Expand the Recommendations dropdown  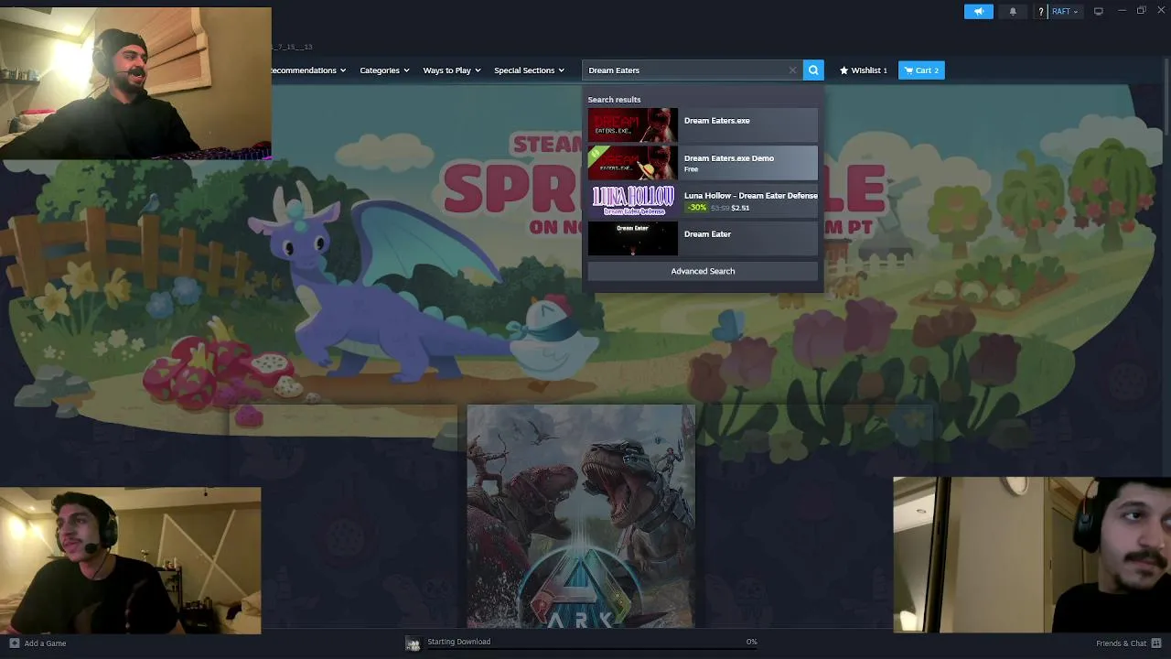[x=308, y=70]
